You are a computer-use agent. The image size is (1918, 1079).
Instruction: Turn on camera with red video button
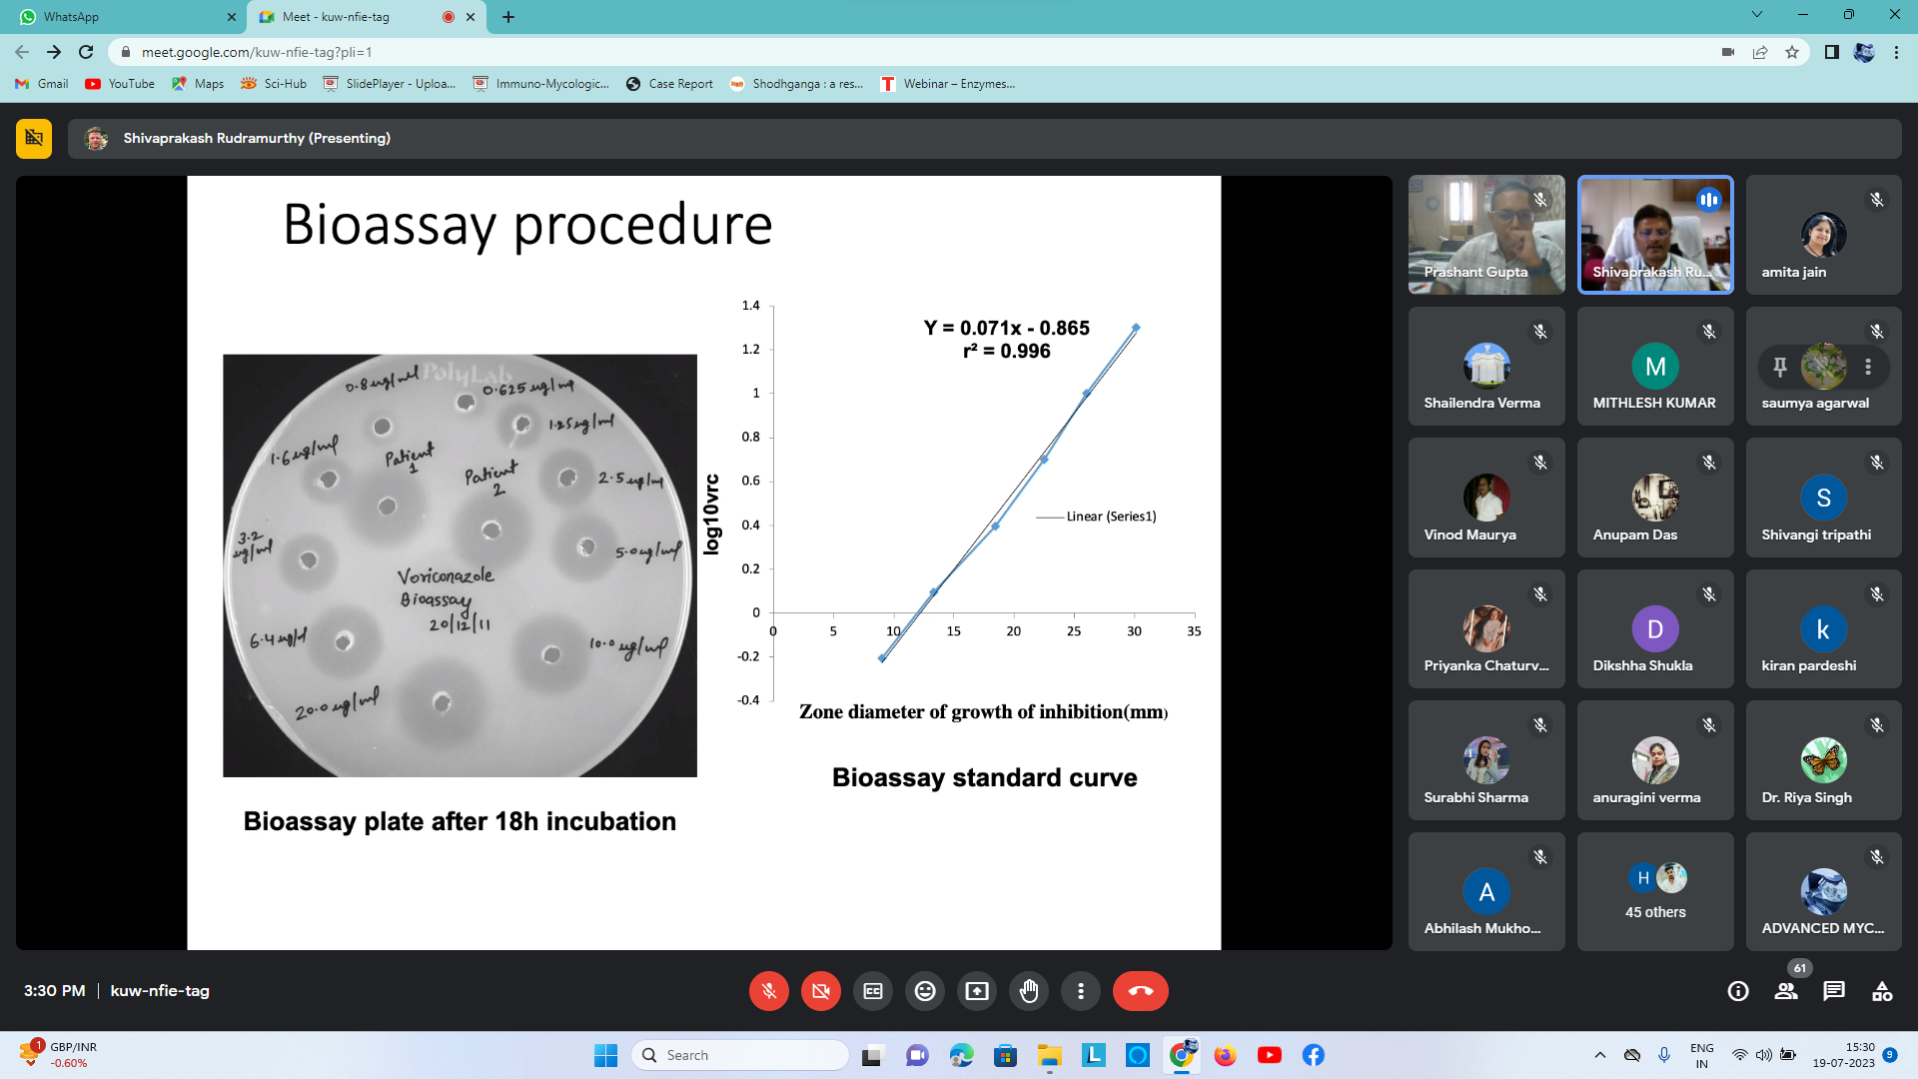click(821, 991)
